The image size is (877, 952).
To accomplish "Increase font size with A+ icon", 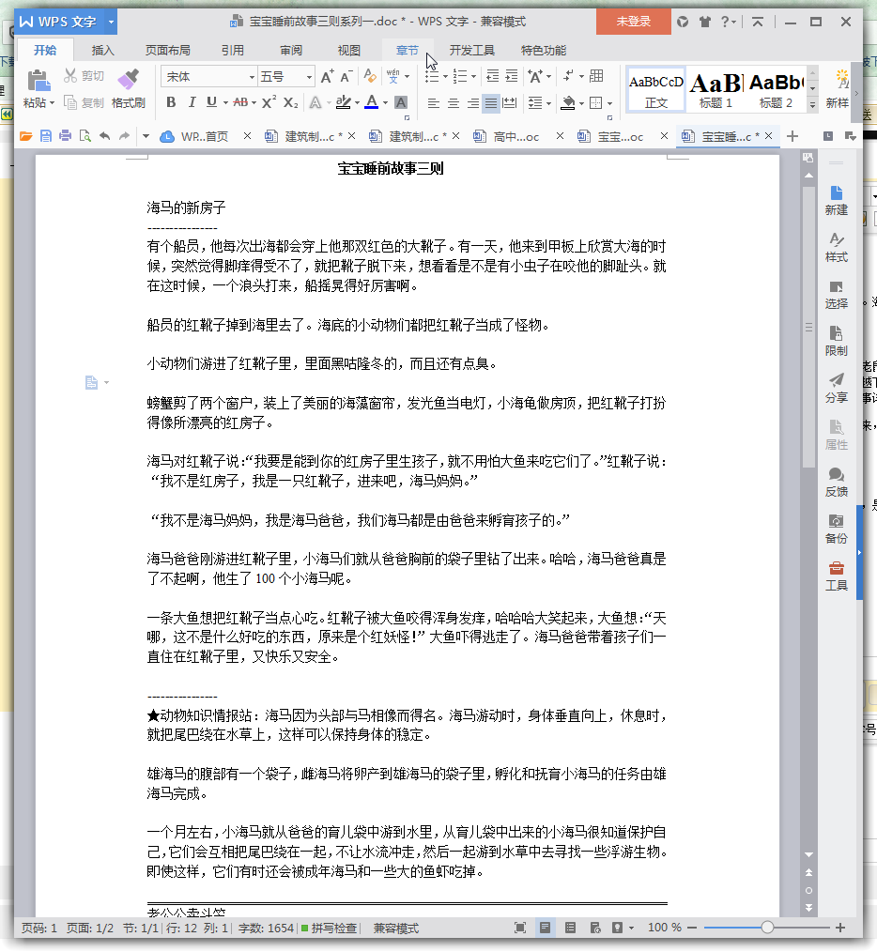I will click(327, 76).
